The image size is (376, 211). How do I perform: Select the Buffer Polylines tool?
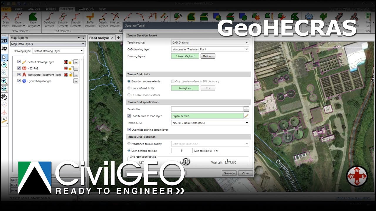(90, 20)
